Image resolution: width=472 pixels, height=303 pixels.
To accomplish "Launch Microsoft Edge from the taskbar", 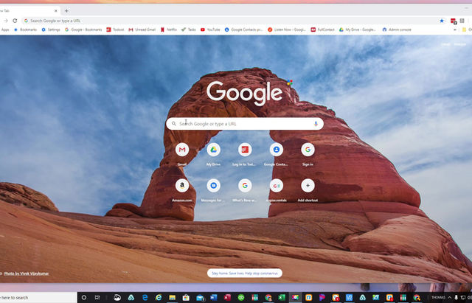I will pos(145,298).
